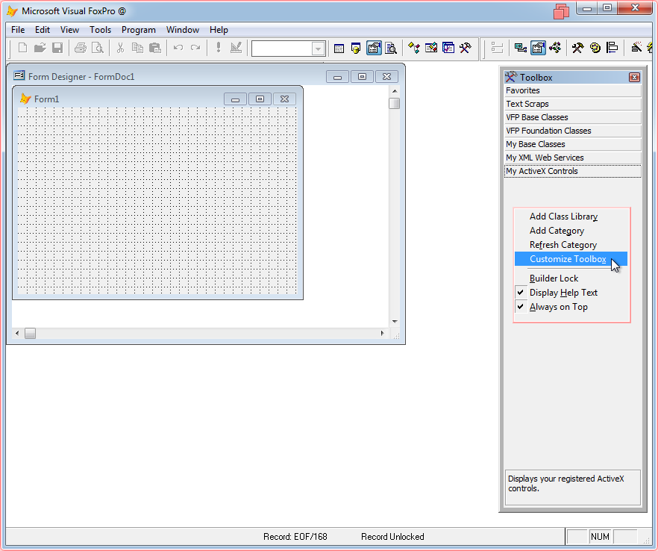The width and height of the screenshot is (658, 551).
Task: Show the Form Controls Toolbar icon
Action: 578,49
